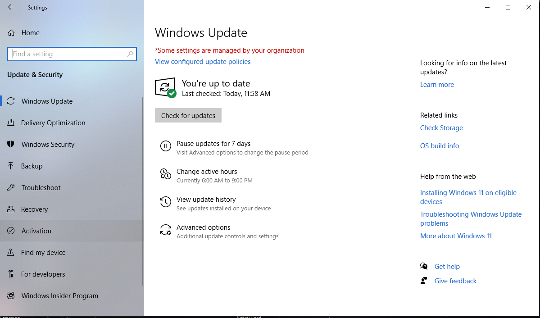Click the Delivery Optimization icon
Image resolution: width=540 pixels, height=318 pixels.
pos(11,123)
